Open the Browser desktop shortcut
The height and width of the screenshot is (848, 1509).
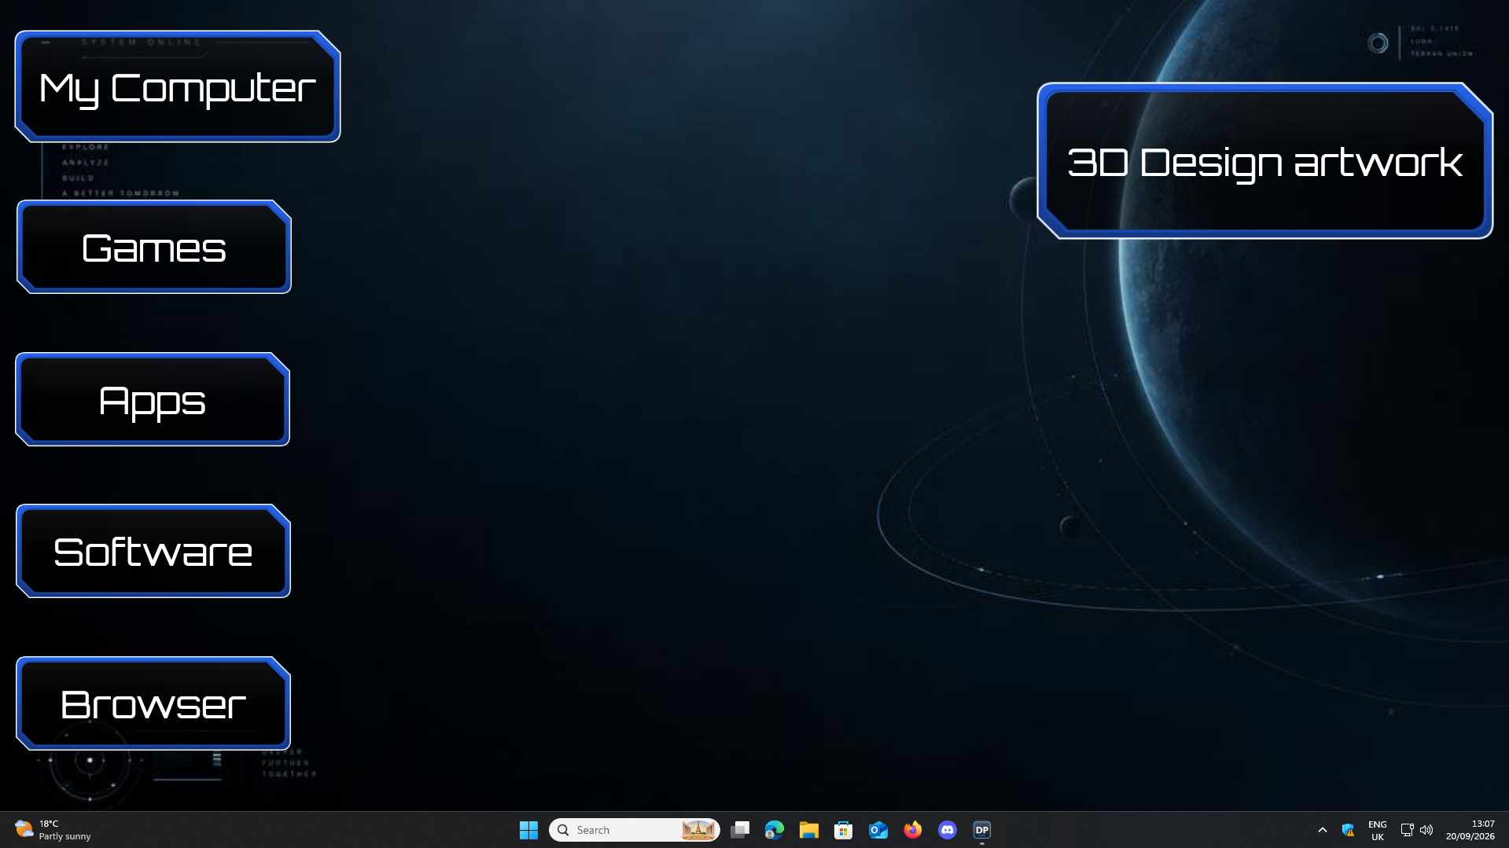tap(153, 703)
